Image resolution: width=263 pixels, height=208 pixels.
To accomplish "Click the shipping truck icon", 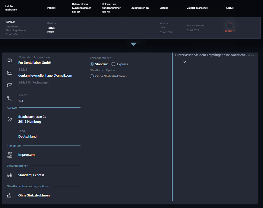I will (x=10, y=175).
